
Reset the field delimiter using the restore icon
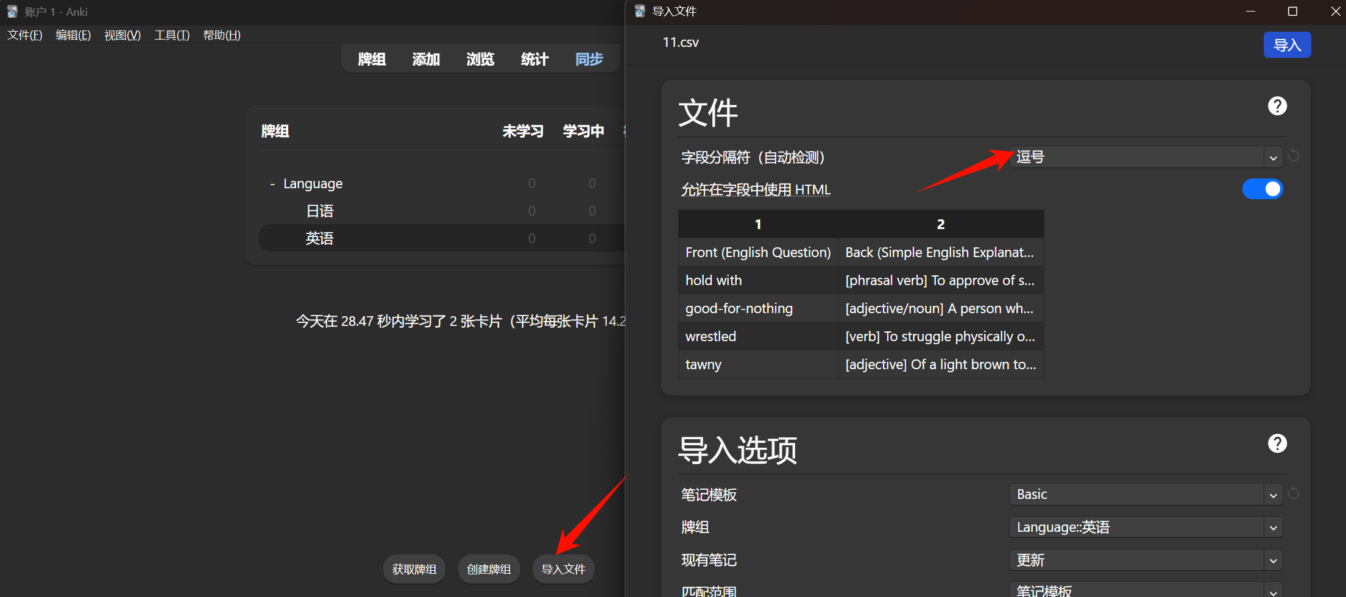[1294, 157]
